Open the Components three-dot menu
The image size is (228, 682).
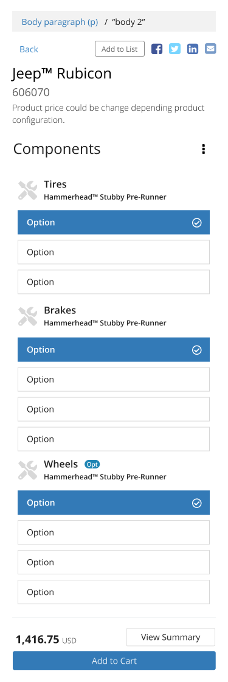tap(203, 149)
